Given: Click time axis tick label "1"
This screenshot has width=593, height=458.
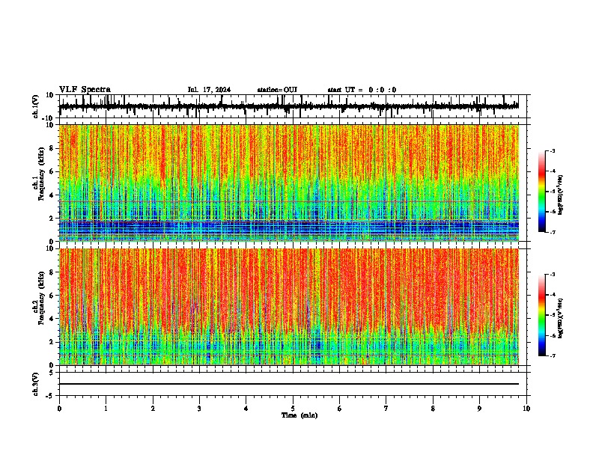Looking at the screenshot, I should pyautogui.click(x=106, y=409).
